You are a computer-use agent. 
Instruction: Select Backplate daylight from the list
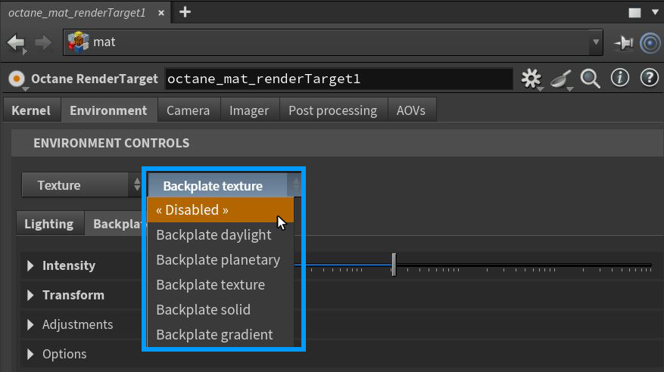tap(214, 234)
